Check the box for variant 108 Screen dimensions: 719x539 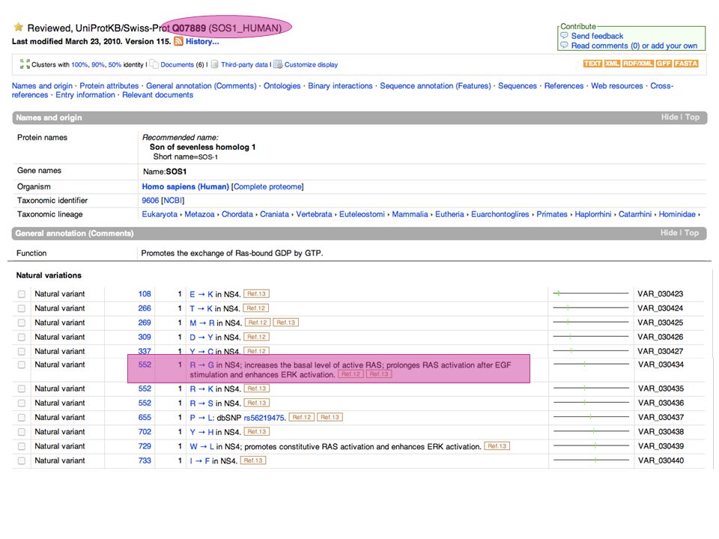22,294
